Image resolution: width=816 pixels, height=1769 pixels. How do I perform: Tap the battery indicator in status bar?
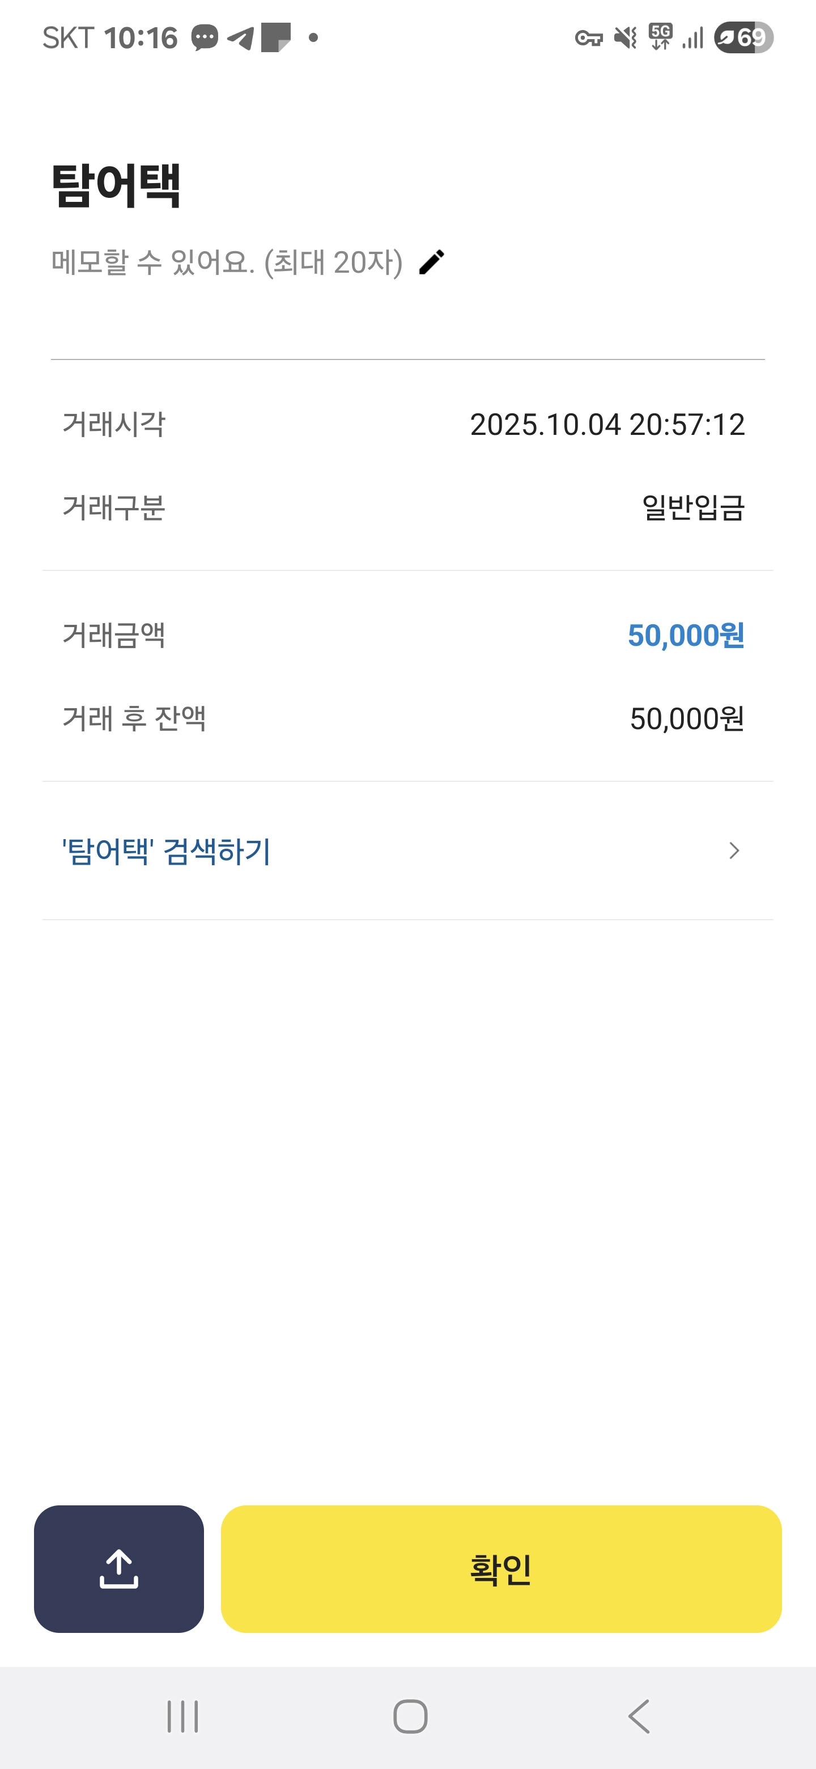(743, 38)
